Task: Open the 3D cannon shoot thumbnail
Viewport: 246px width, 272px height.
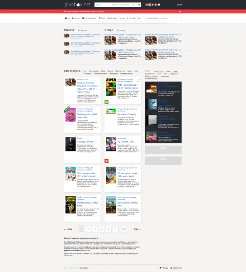Action: pos(111,175)
